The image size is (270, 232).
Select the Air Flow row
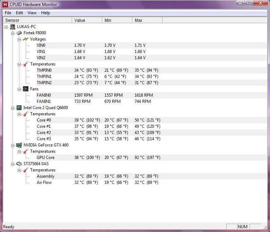point(151,182)
